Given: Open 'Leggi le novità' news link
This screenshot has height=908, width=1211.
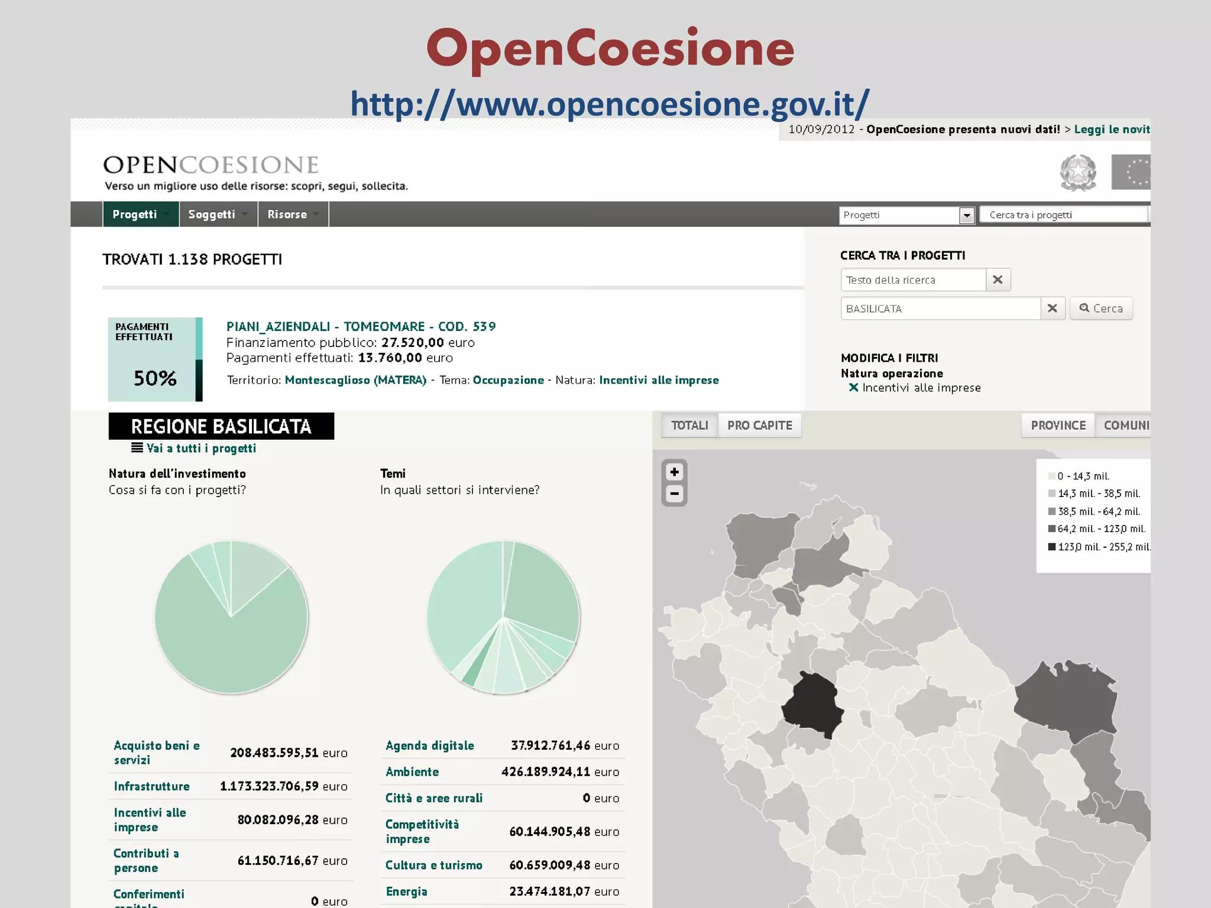Looking at the screenshot, I should pos(1112,129).
